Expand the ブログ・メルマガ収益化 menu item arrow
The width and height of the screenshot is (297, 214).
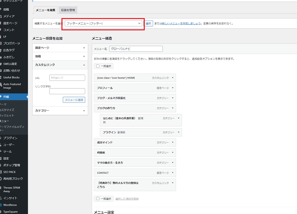(x=173, y=98)
